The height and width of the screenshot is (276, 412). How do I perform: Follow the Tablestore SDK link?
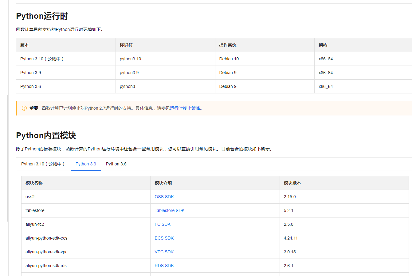coord(170,210)
